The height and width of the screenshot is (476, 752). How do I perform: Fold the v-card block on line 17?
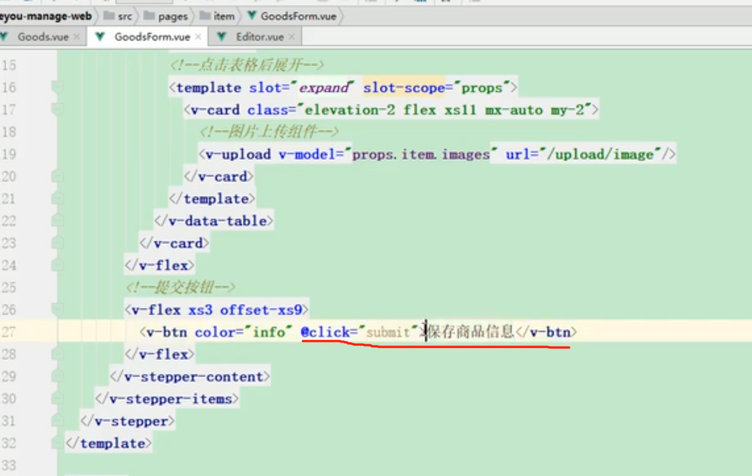(x=57, y=110)
